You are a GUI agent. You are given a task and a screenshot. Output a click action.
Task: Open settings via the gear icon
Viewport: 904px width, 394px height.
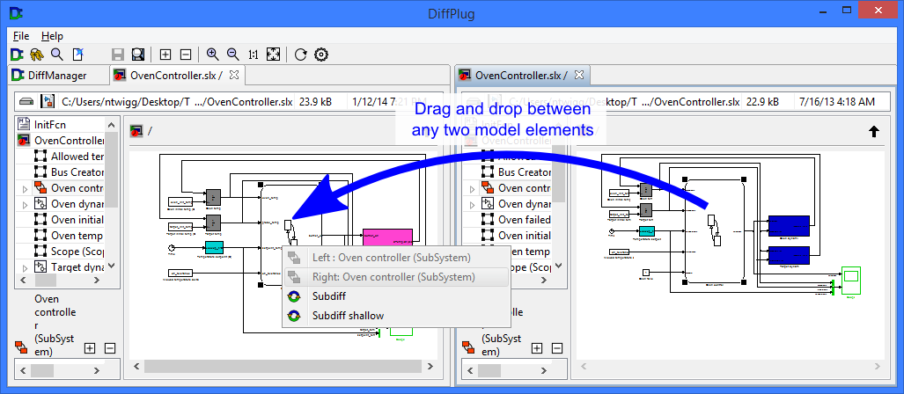pyautogui.click(x=321, y=55)
